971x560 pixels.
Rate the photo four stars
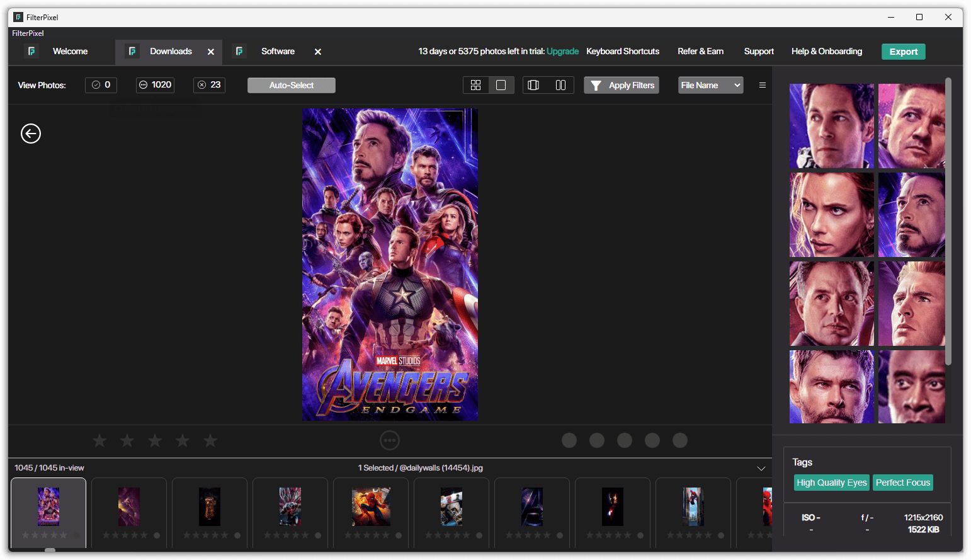[183, 440]
